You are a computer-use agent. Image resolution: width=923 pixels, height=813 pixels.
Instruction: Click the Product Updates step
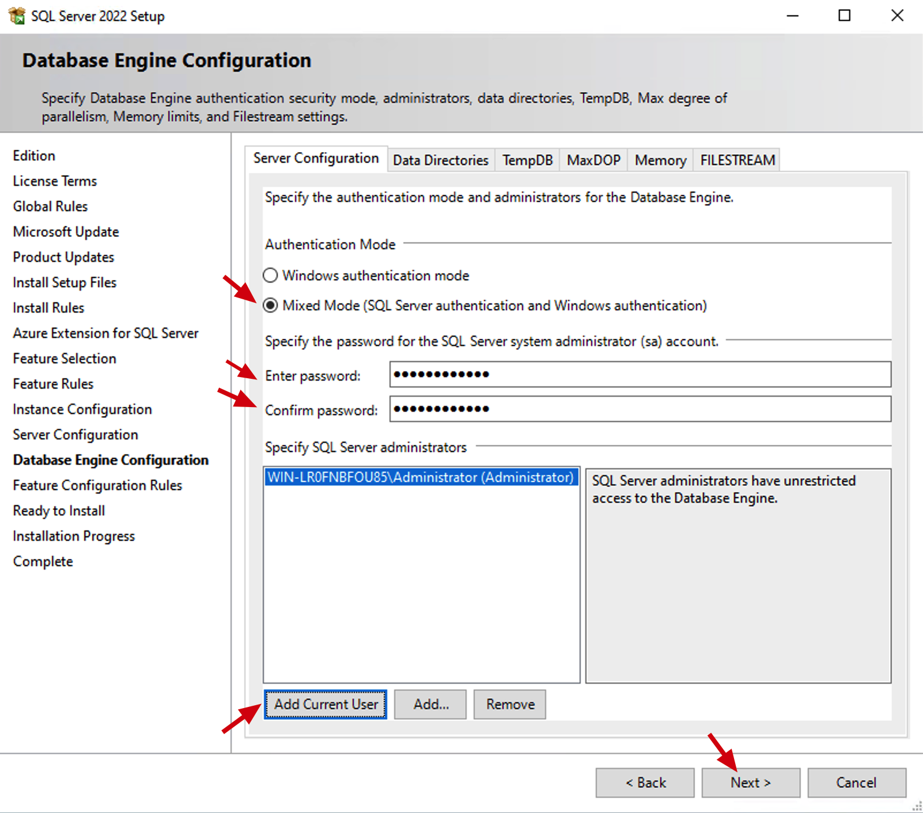click(x=64, y=257)
